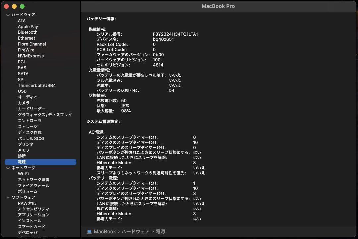Click the MacBook Pro window title
Image resolution: width=358 pixels, height=239 pixels.
pos(218,6)
